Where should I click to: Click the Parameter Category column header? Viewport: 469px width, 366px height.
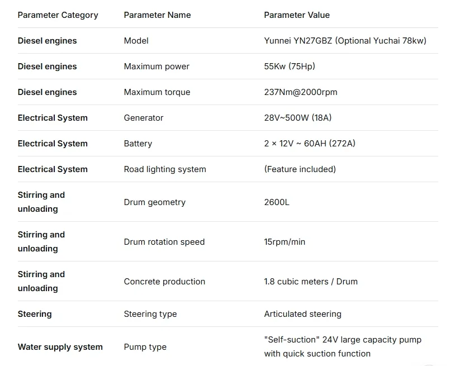point(58,15)
